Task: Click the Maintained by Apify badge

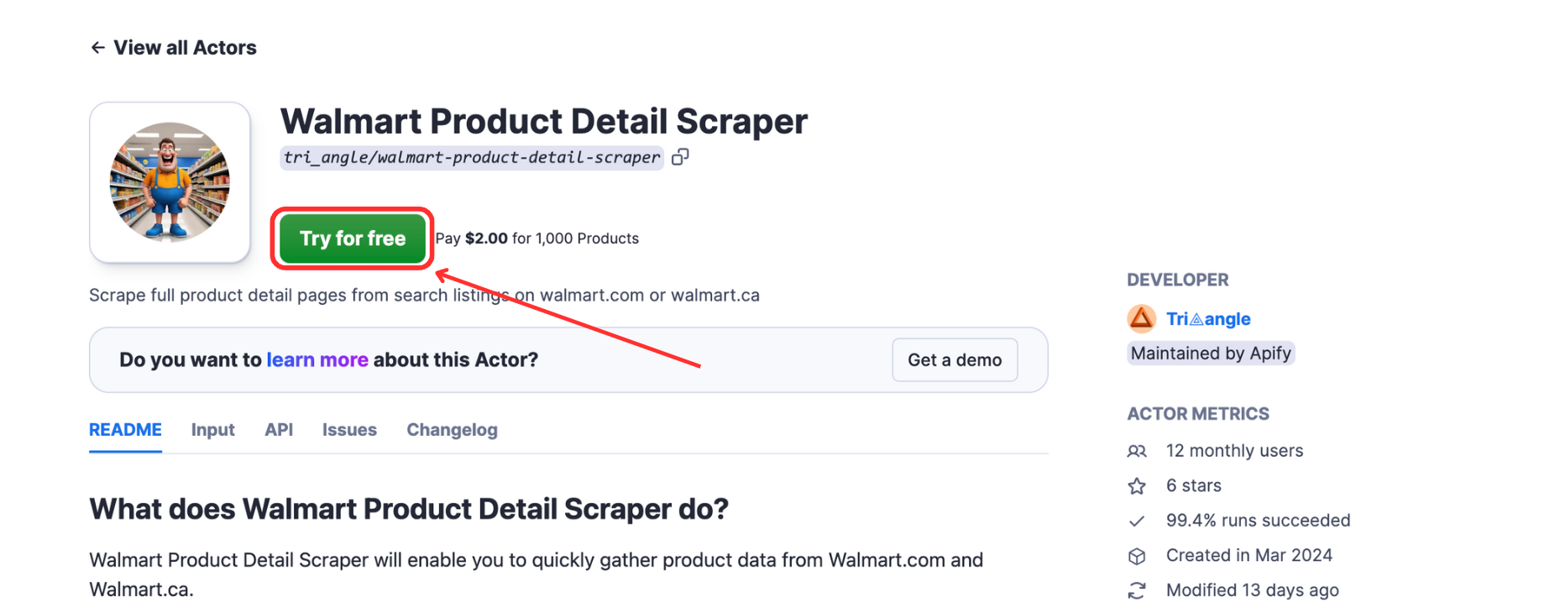Action: point(1210,353)
